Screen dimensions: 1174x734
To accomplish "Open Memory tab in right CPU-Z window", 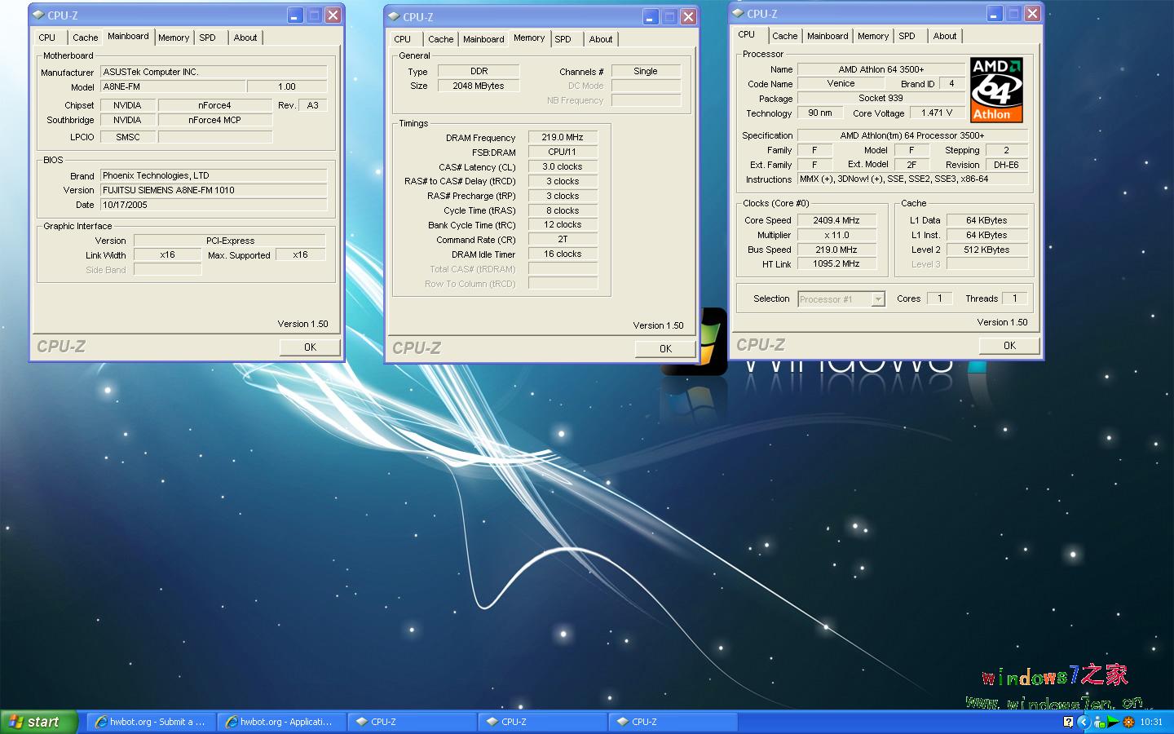I will click(873, 36).
